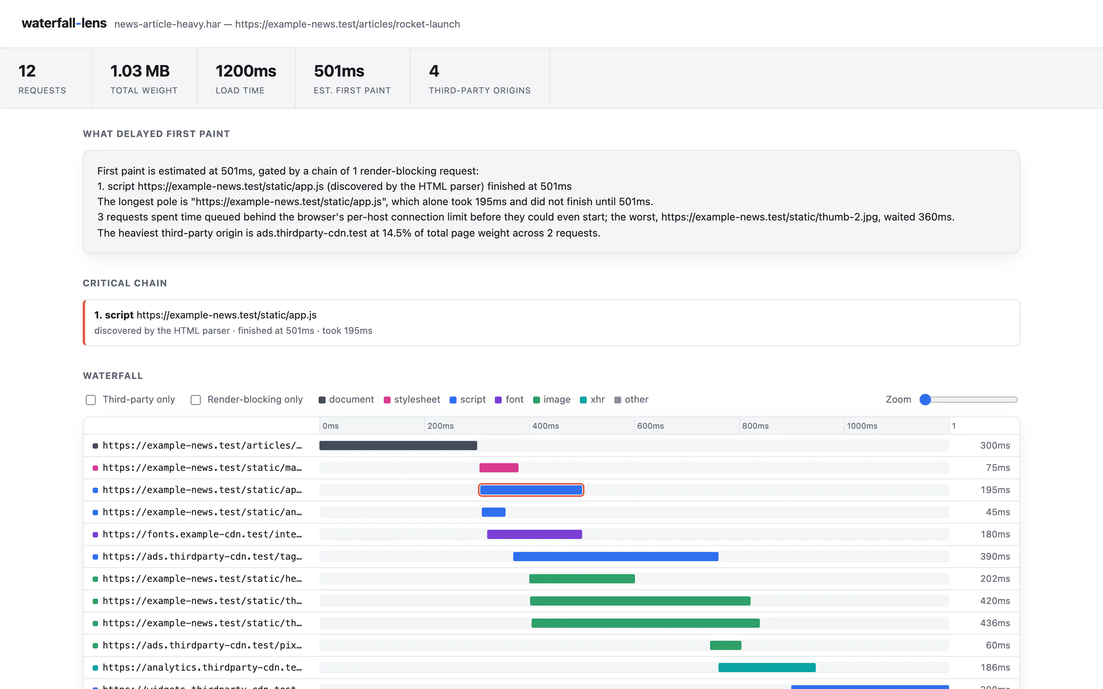Click the ads tag script 390ms bar
The width and height of the screenshot is (1103, 689).
615,557
